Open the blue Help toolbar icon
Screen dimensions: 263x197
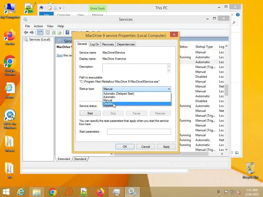coord(68,32)
